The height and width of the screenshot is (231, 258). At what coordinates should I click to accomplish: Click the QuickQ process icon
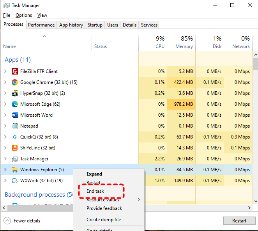point(15,137)
